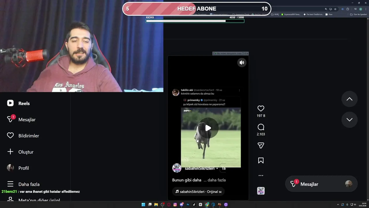Switch to Chrome in the taskbar
Image resolution: width=369 pixels, height=208 pixels.
207,205
